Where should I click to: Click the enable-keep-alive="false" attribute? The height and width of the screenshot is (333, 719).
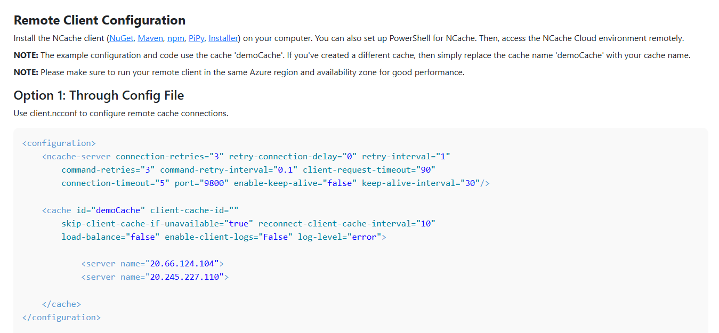pyautogui.click(x=295, y=183)
